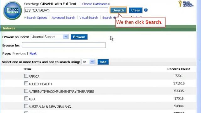Open the 'or' boolean operator dropdown

pyautogui.click(x=89, y=62)
